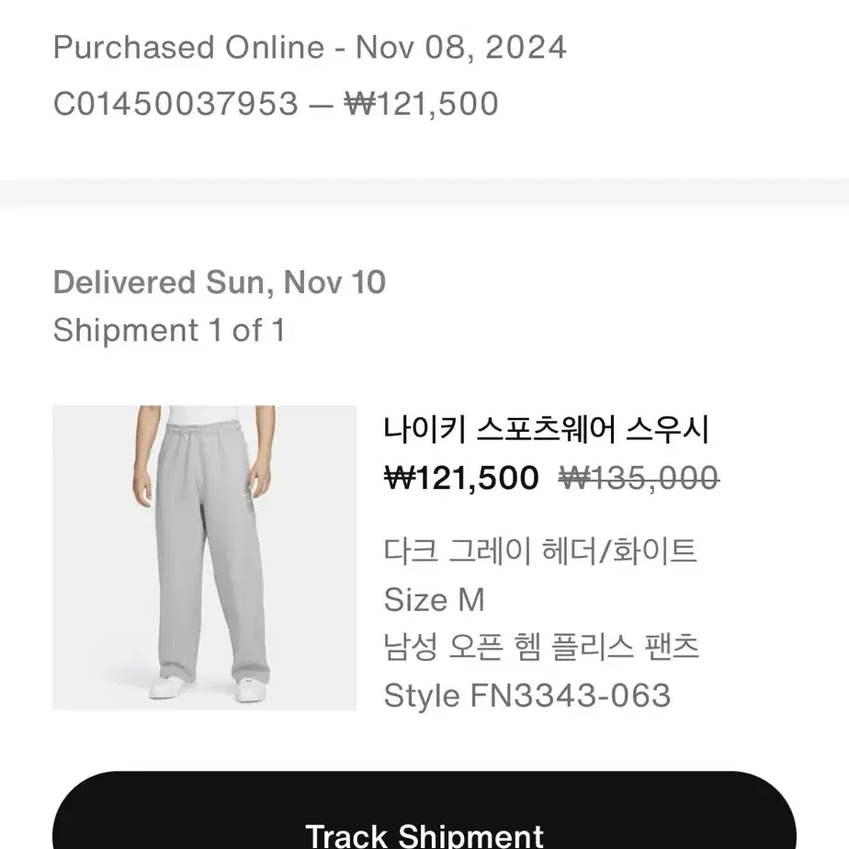Click the order total ₩121,500 in header
The width and height of the screenshot is (849, 849).
pyautogui.click(x=421, y=104)
